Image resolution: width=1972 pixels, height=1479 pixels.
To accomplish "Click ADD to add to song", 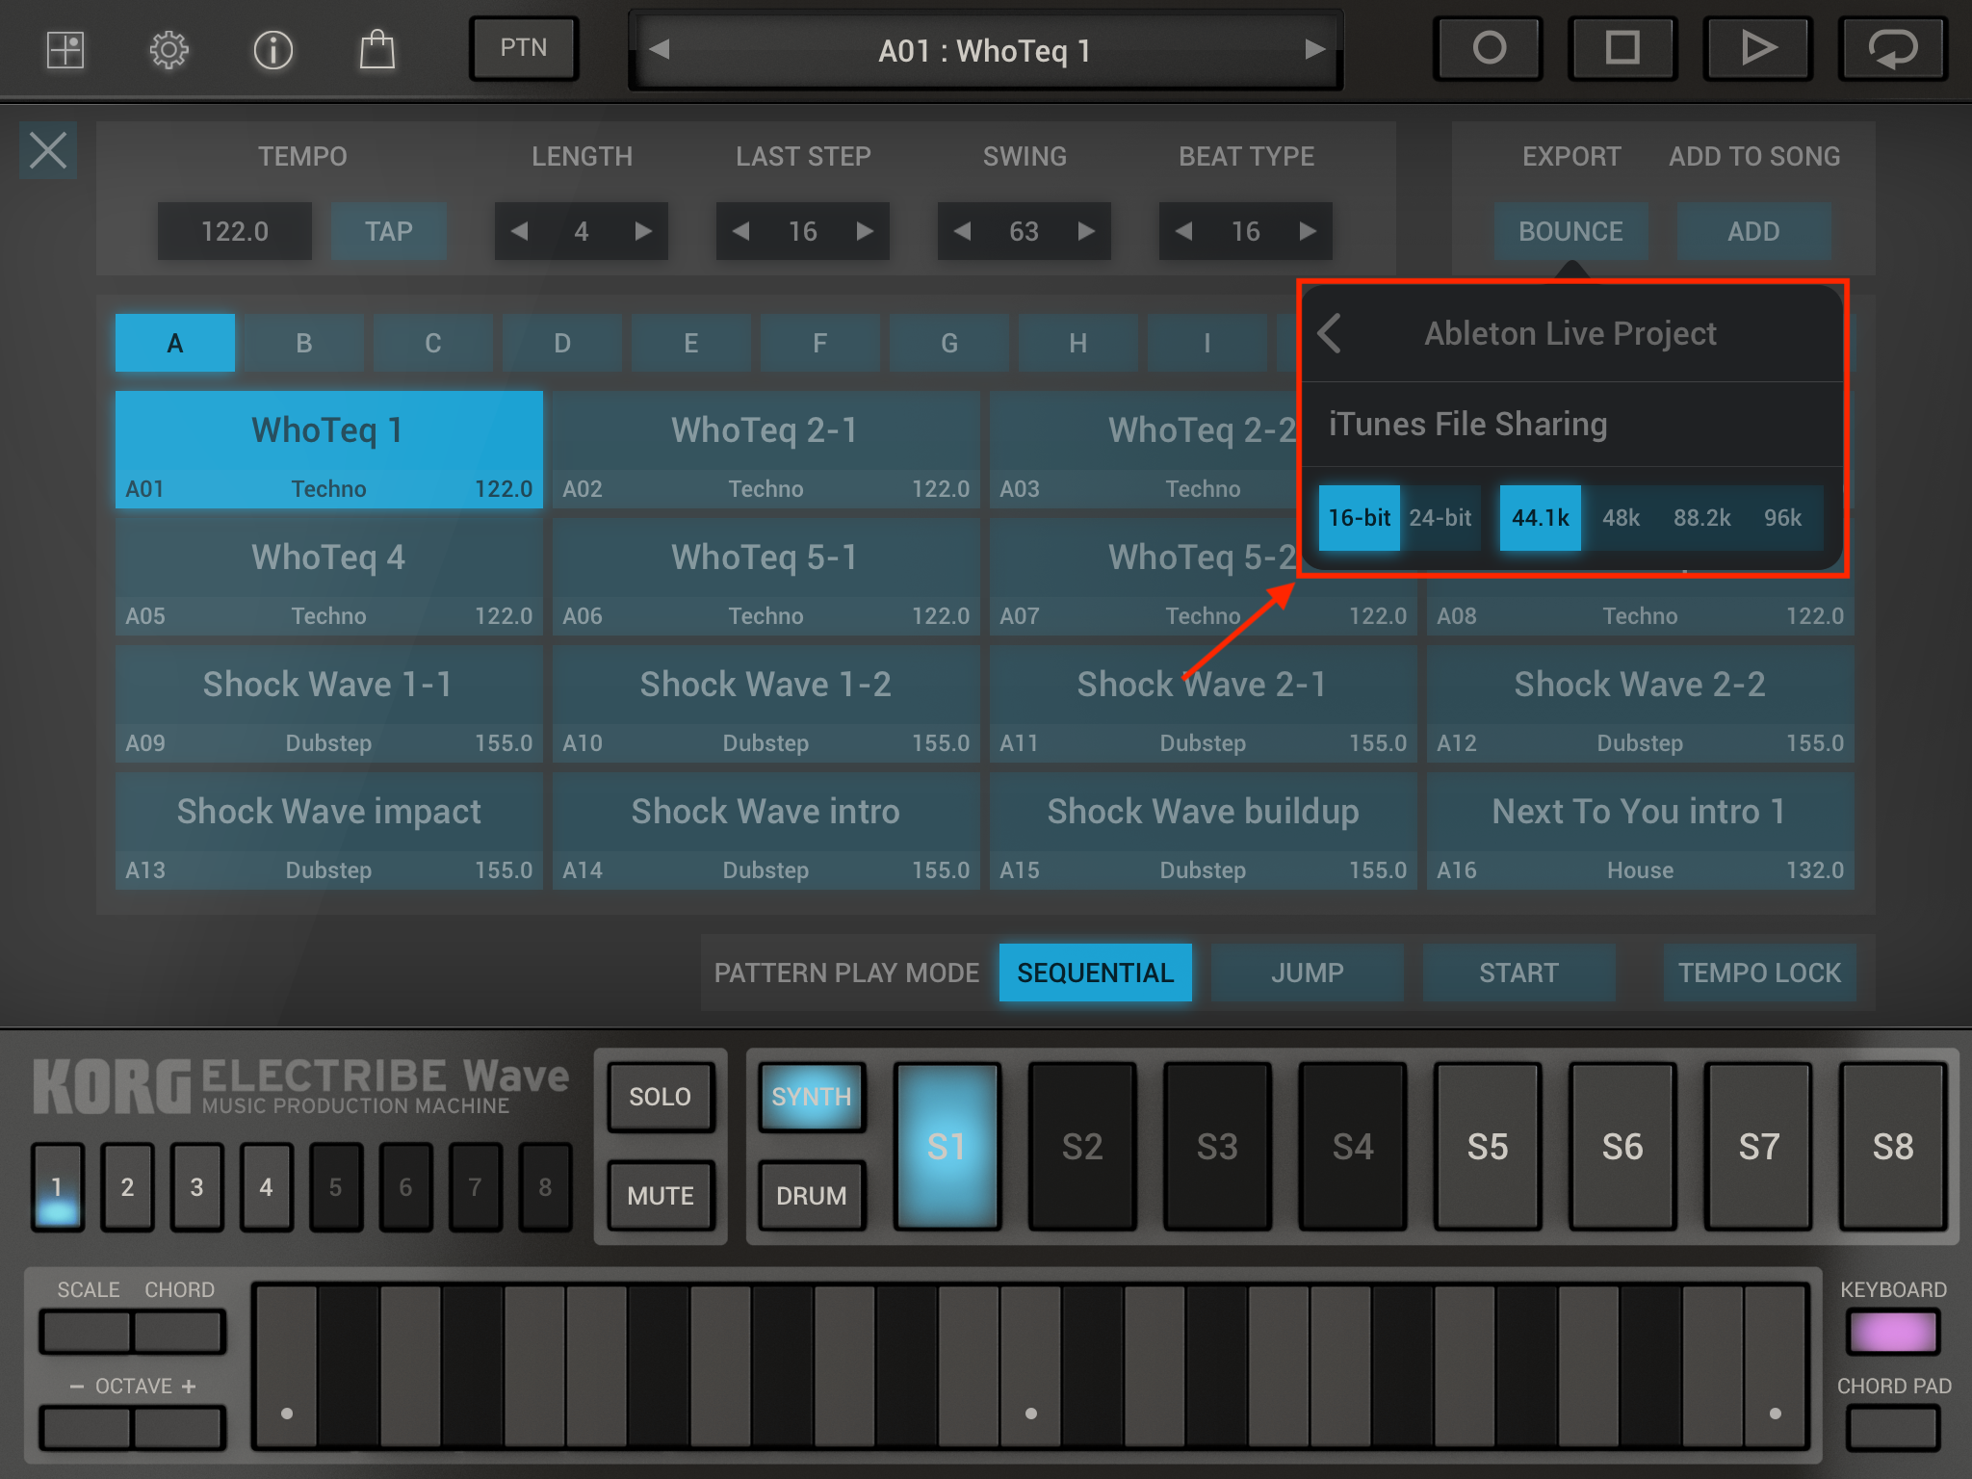I will tap(1753, 231).
